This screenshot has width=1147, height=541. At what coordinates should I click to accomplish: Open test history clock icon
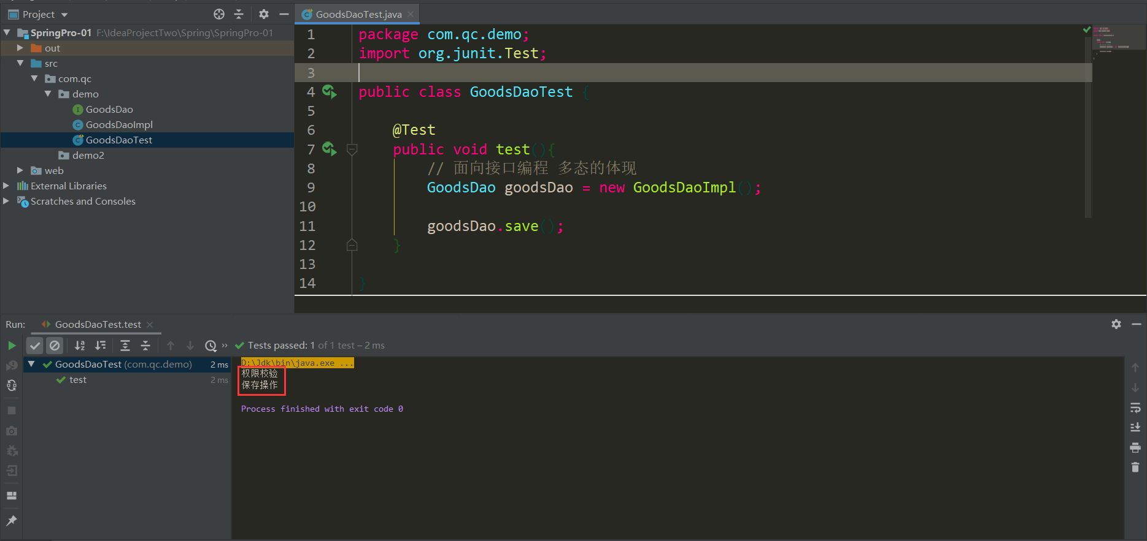pos(210,346)
